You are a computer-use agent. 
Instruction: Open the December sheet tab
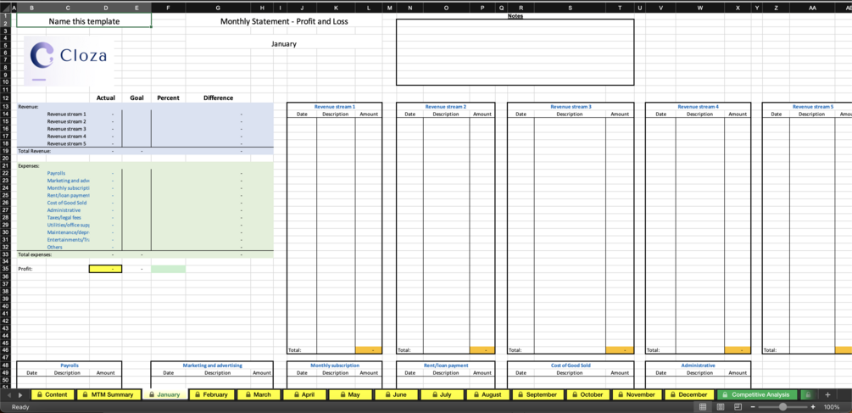[688, 394]
